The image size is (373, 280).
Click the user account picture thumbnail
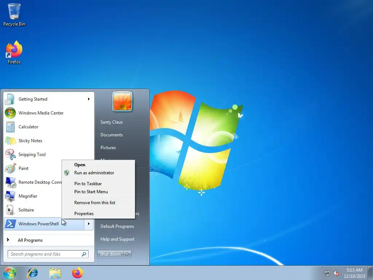pos(122,101)
